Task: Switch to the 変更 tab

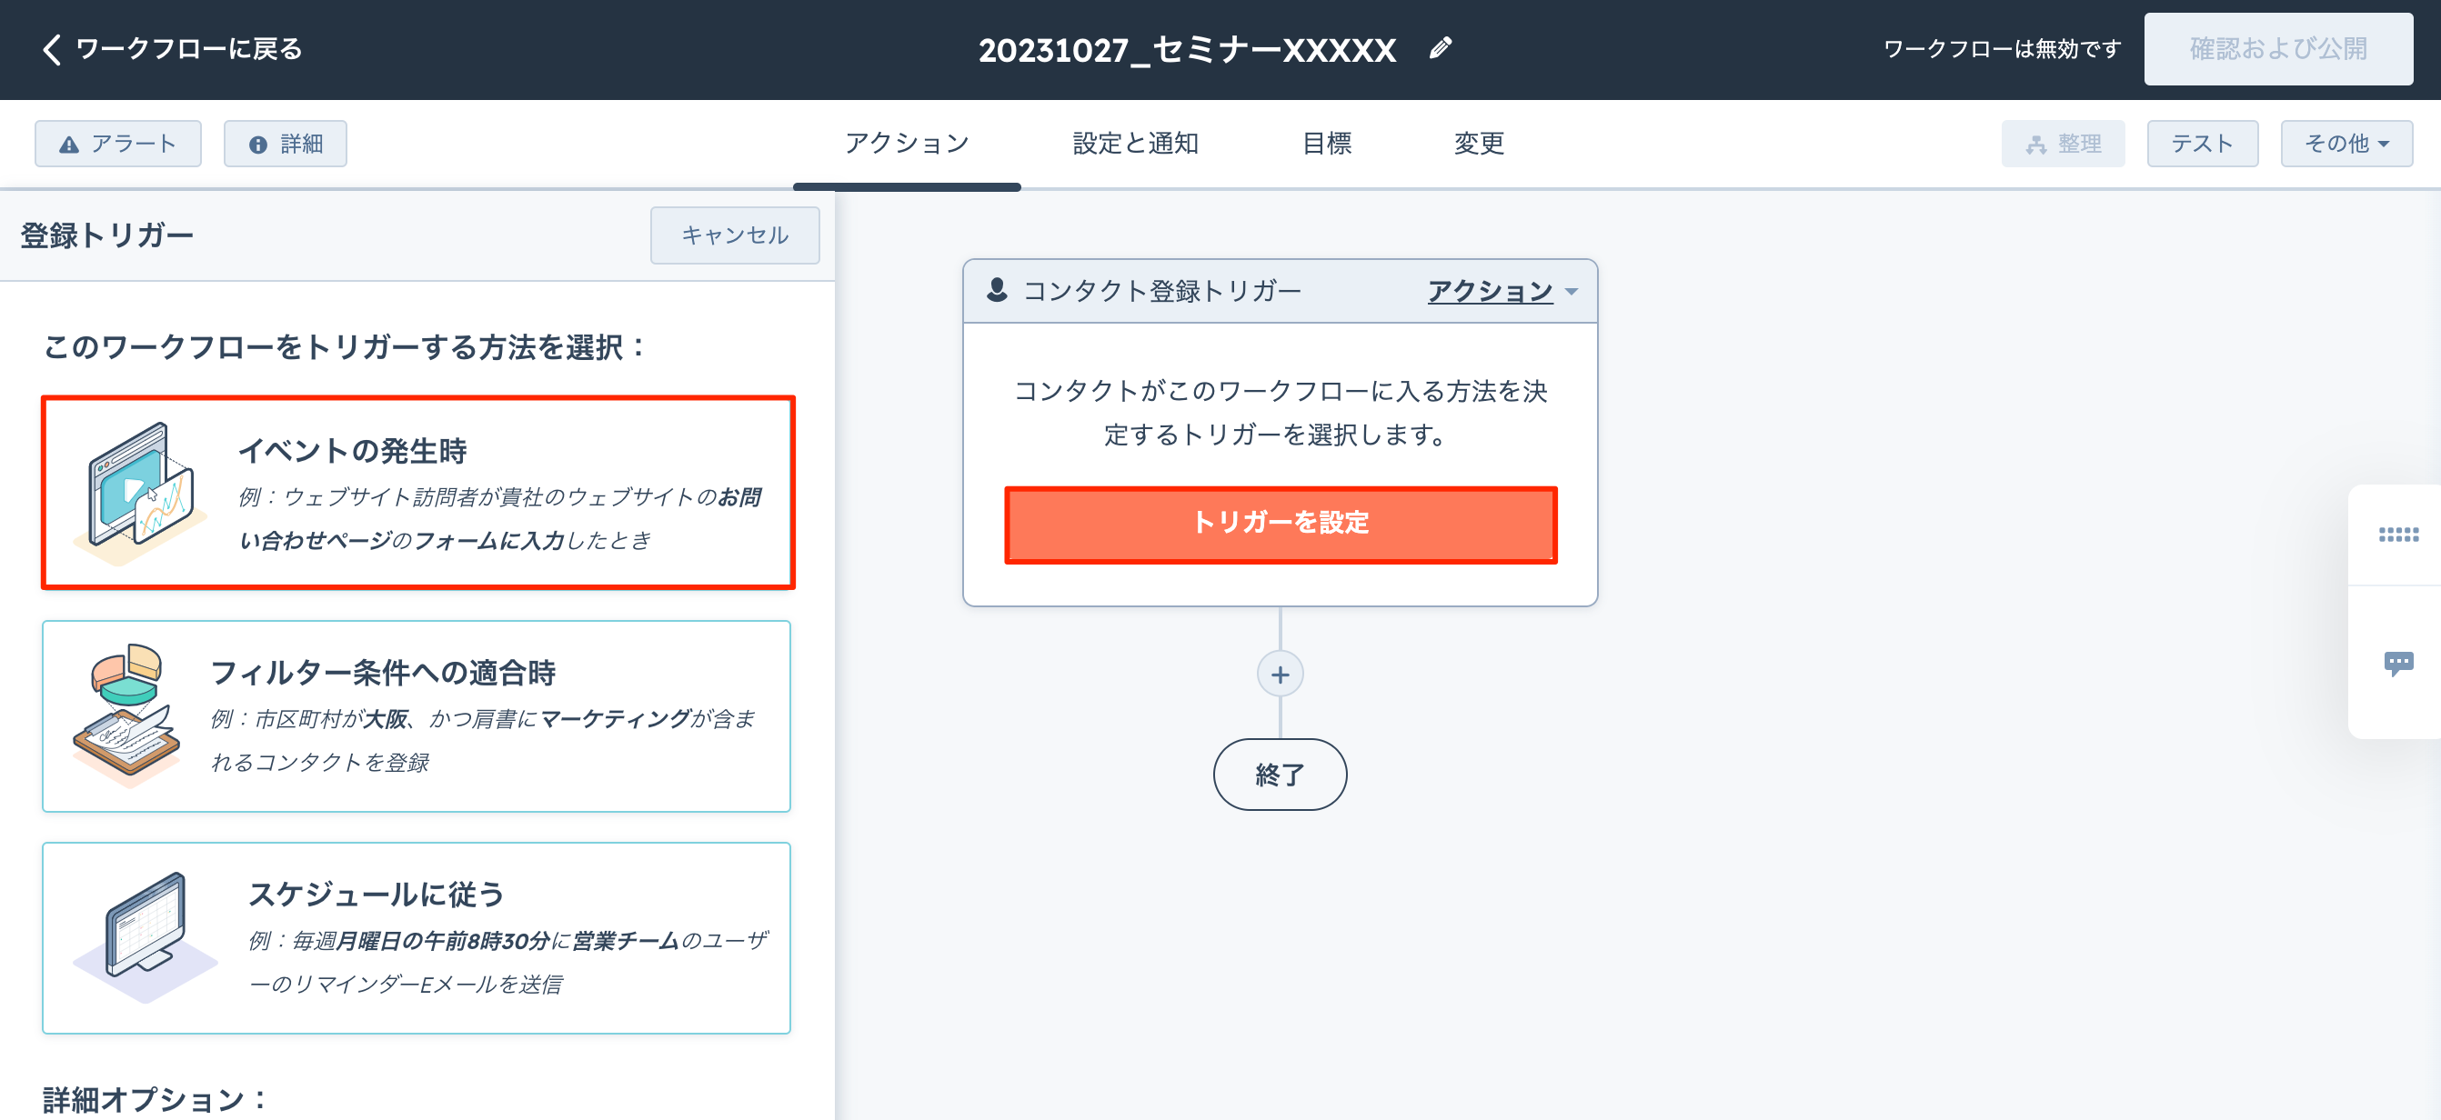Action: pos(1479,144)
